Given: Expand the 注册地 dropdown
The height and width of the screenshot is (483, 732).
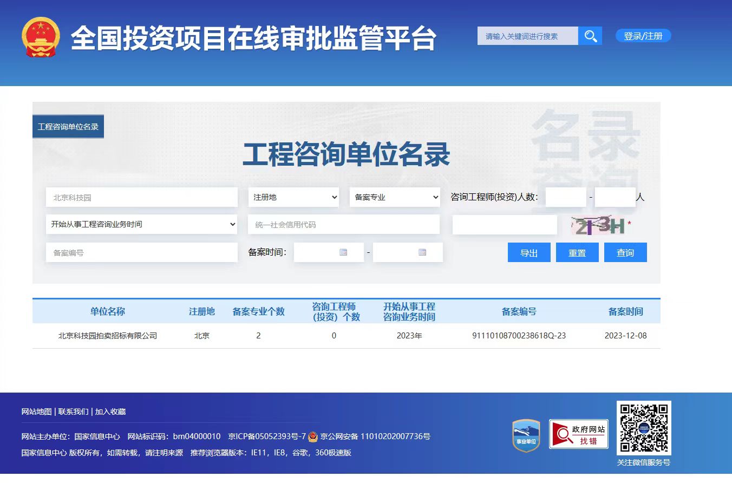Looking at the screenshot, I should tap(293, 198).
